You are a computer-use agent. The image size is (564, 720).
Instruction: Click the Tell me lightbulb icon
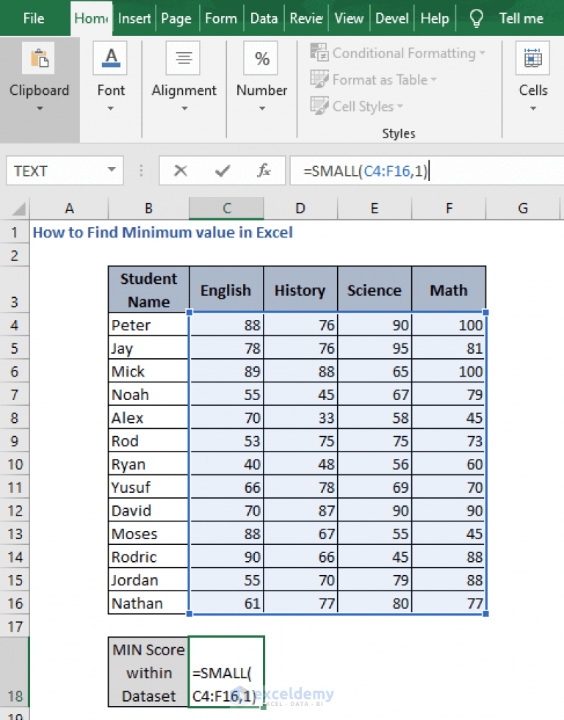[x=477, y=18]
